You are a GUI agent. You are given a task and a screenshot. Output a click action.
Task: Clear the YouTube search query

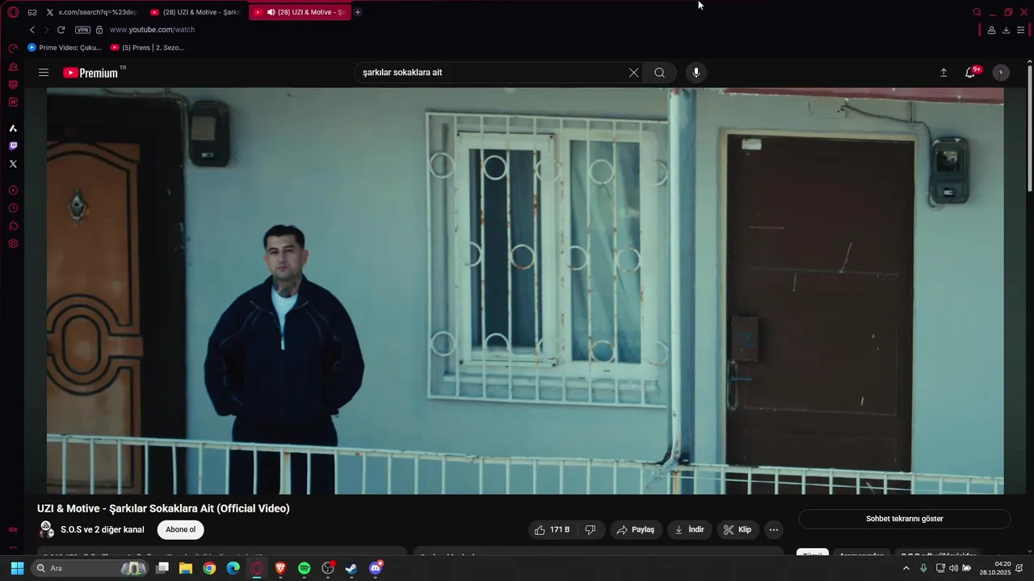pos(634,73)
